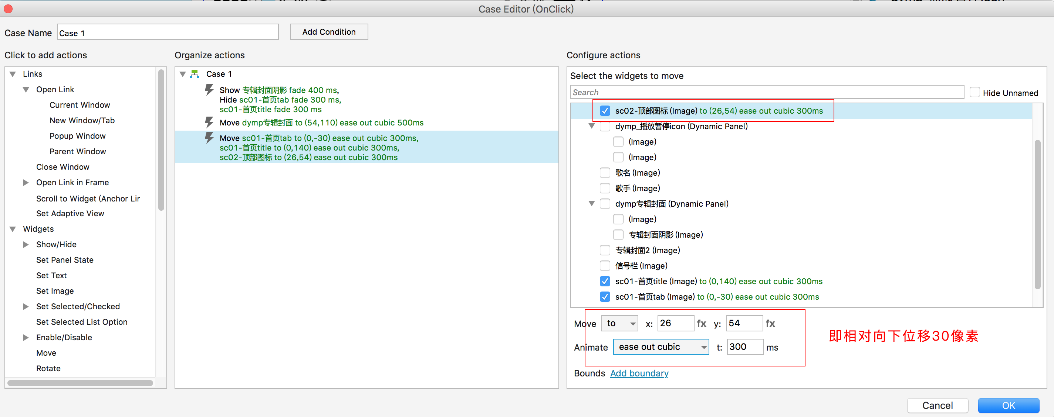Add Rotate action from list

click(48, 369)
